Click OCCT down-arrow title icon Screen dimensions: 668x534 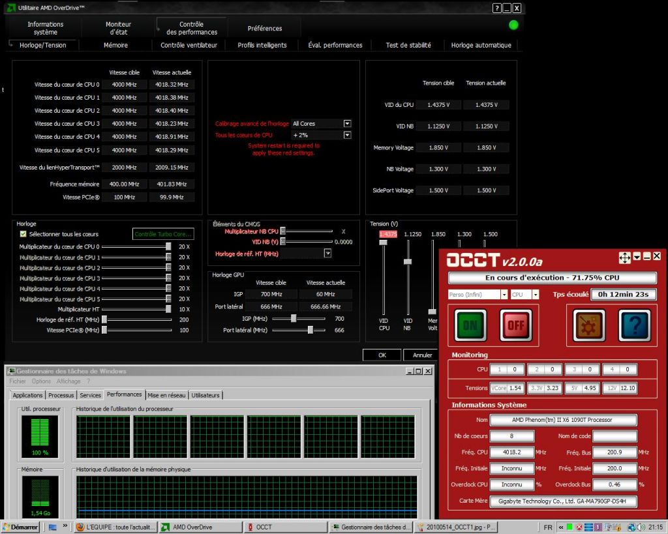pos(637,256)
